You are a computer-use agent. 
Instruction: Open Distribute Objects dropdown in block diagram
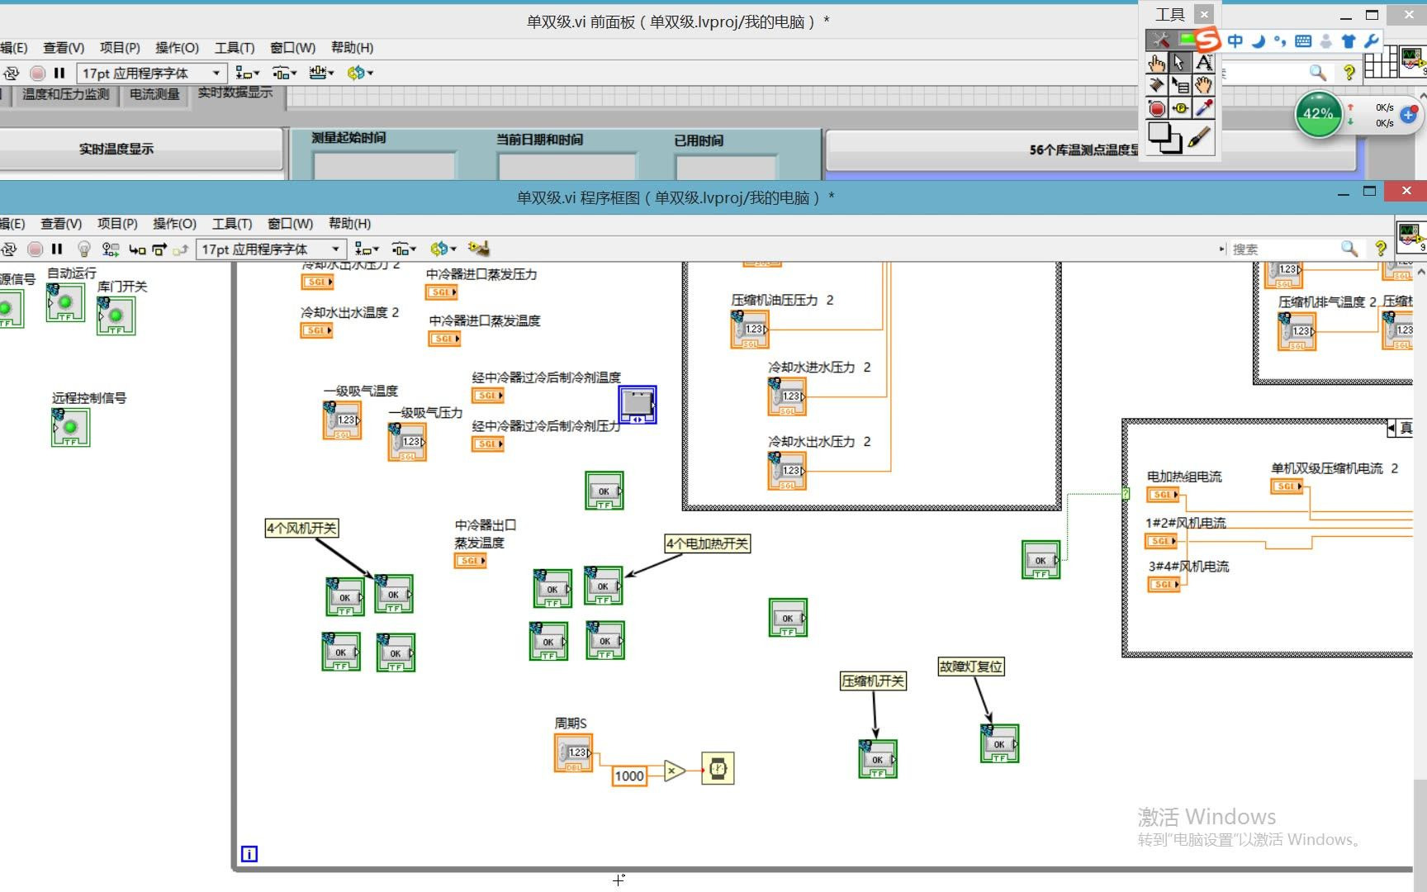[x=404, y=249]
